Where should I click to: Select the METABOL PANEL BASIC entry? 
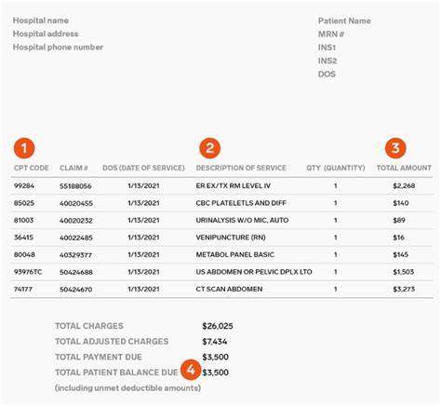[234, 255]
